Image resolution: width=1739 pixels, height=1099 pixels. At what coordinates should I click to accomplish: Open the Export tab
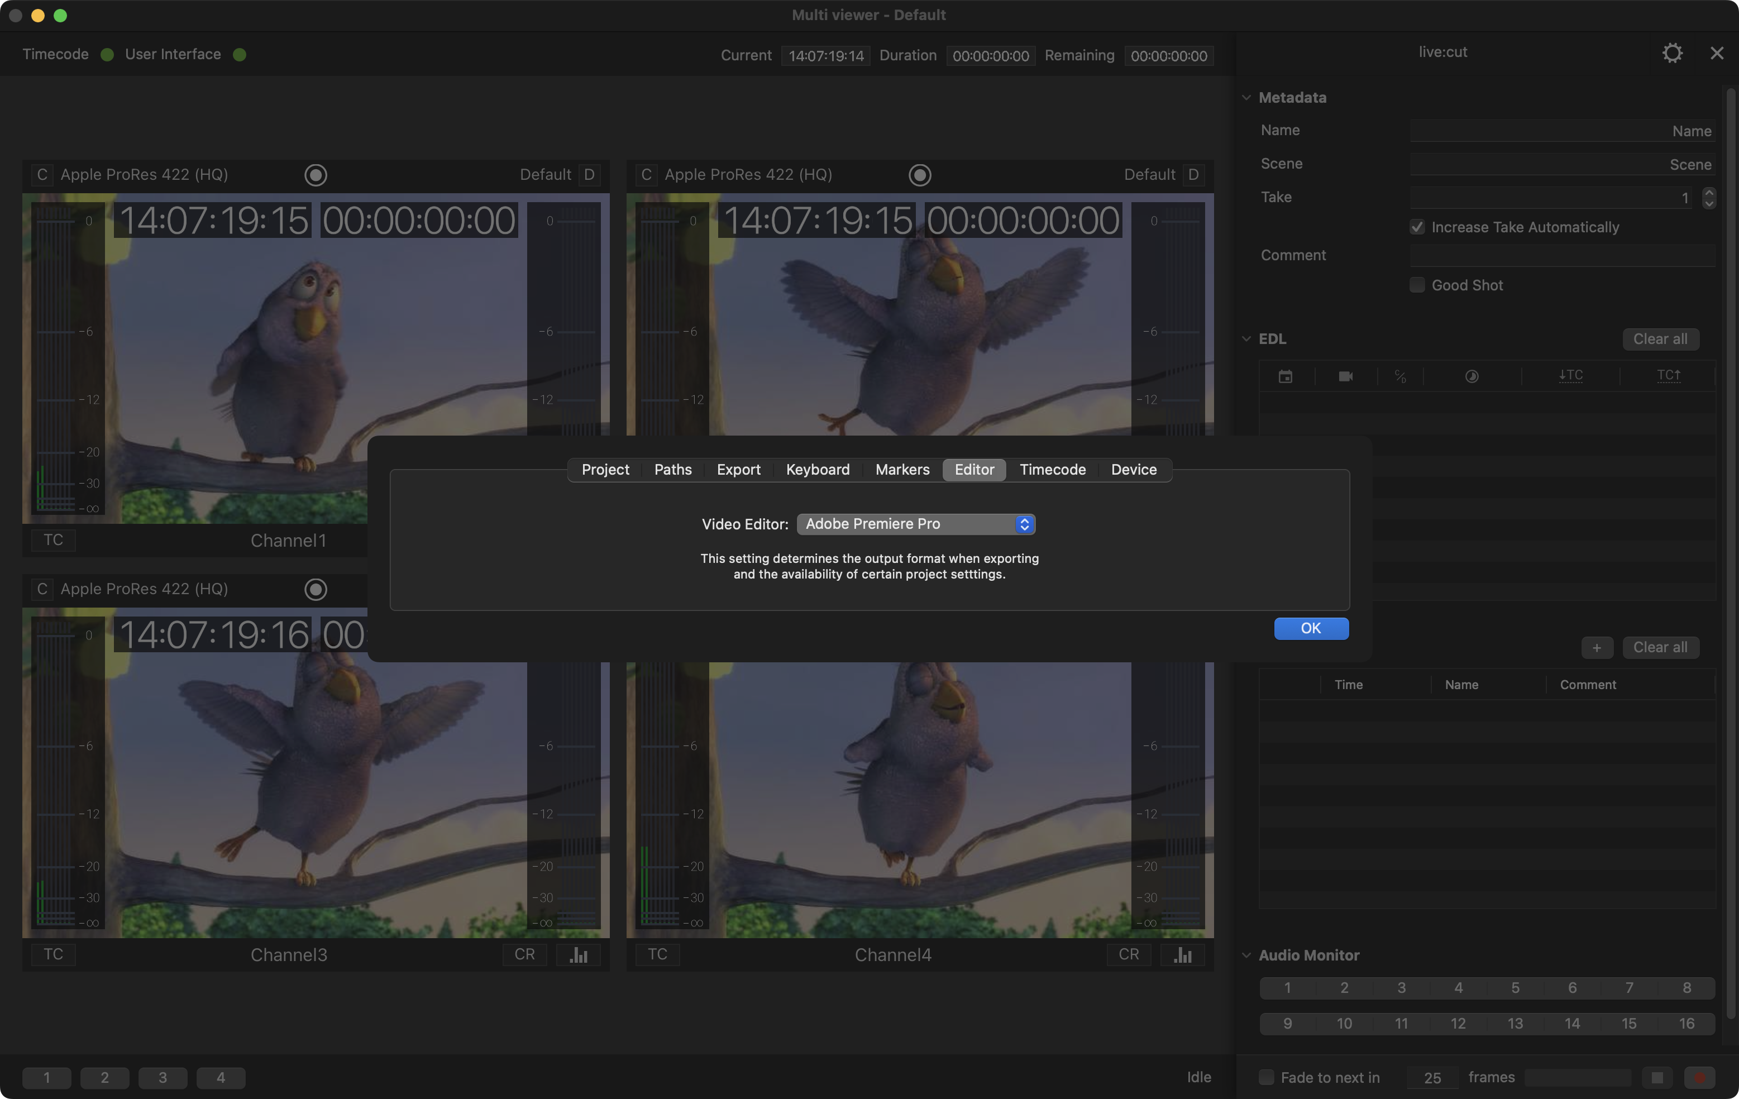point(739,470)
